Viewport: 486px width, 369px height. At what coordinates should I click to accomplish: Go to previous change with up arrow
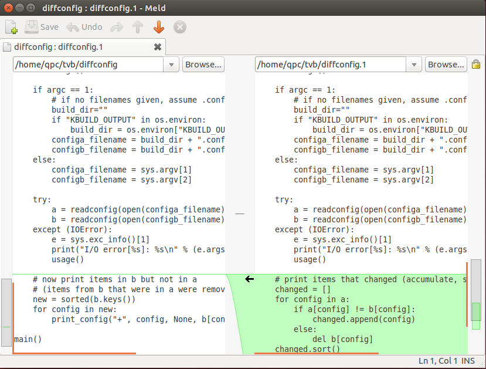[138, 27]
